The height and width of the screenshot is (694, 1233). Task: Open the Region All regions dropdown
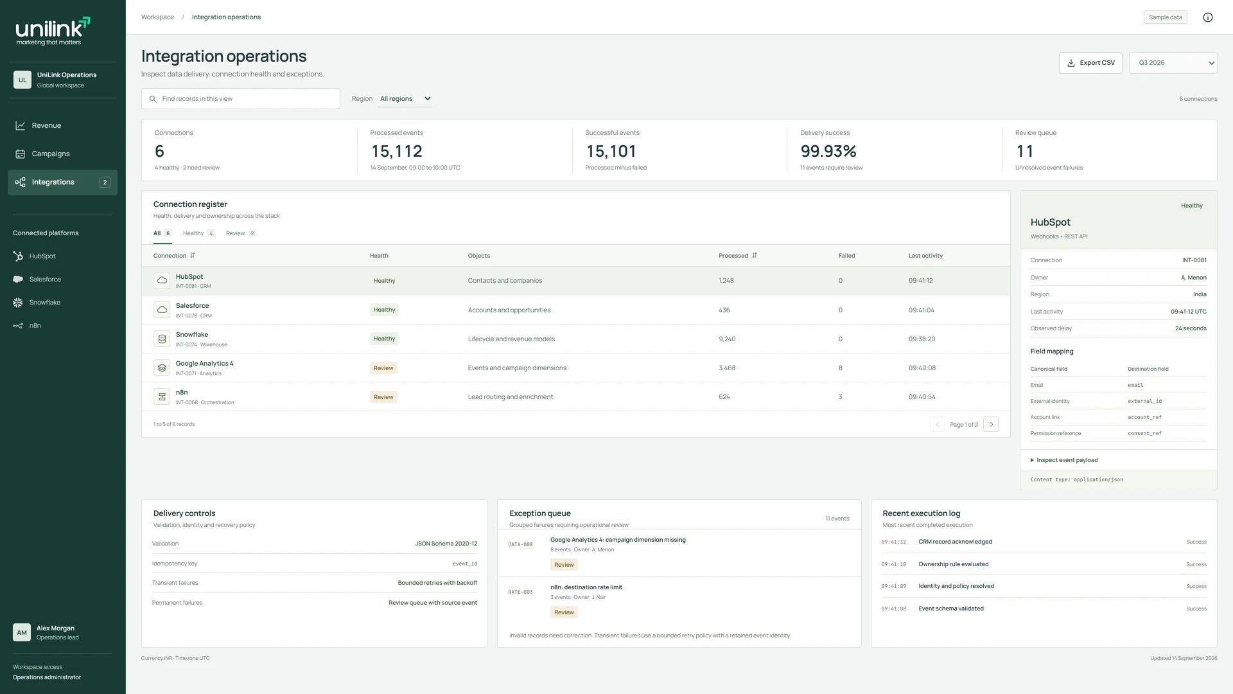tap(405, 98)
